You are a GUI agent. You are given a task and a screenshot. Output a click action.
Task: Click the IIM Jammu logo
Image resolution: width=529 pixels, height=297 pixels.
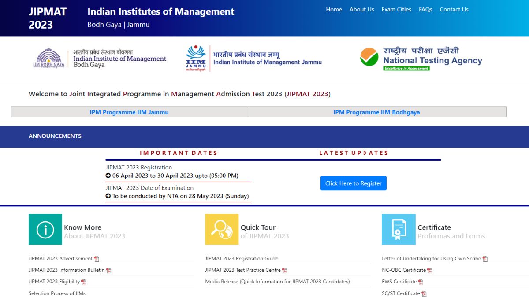tap(253, 58)
